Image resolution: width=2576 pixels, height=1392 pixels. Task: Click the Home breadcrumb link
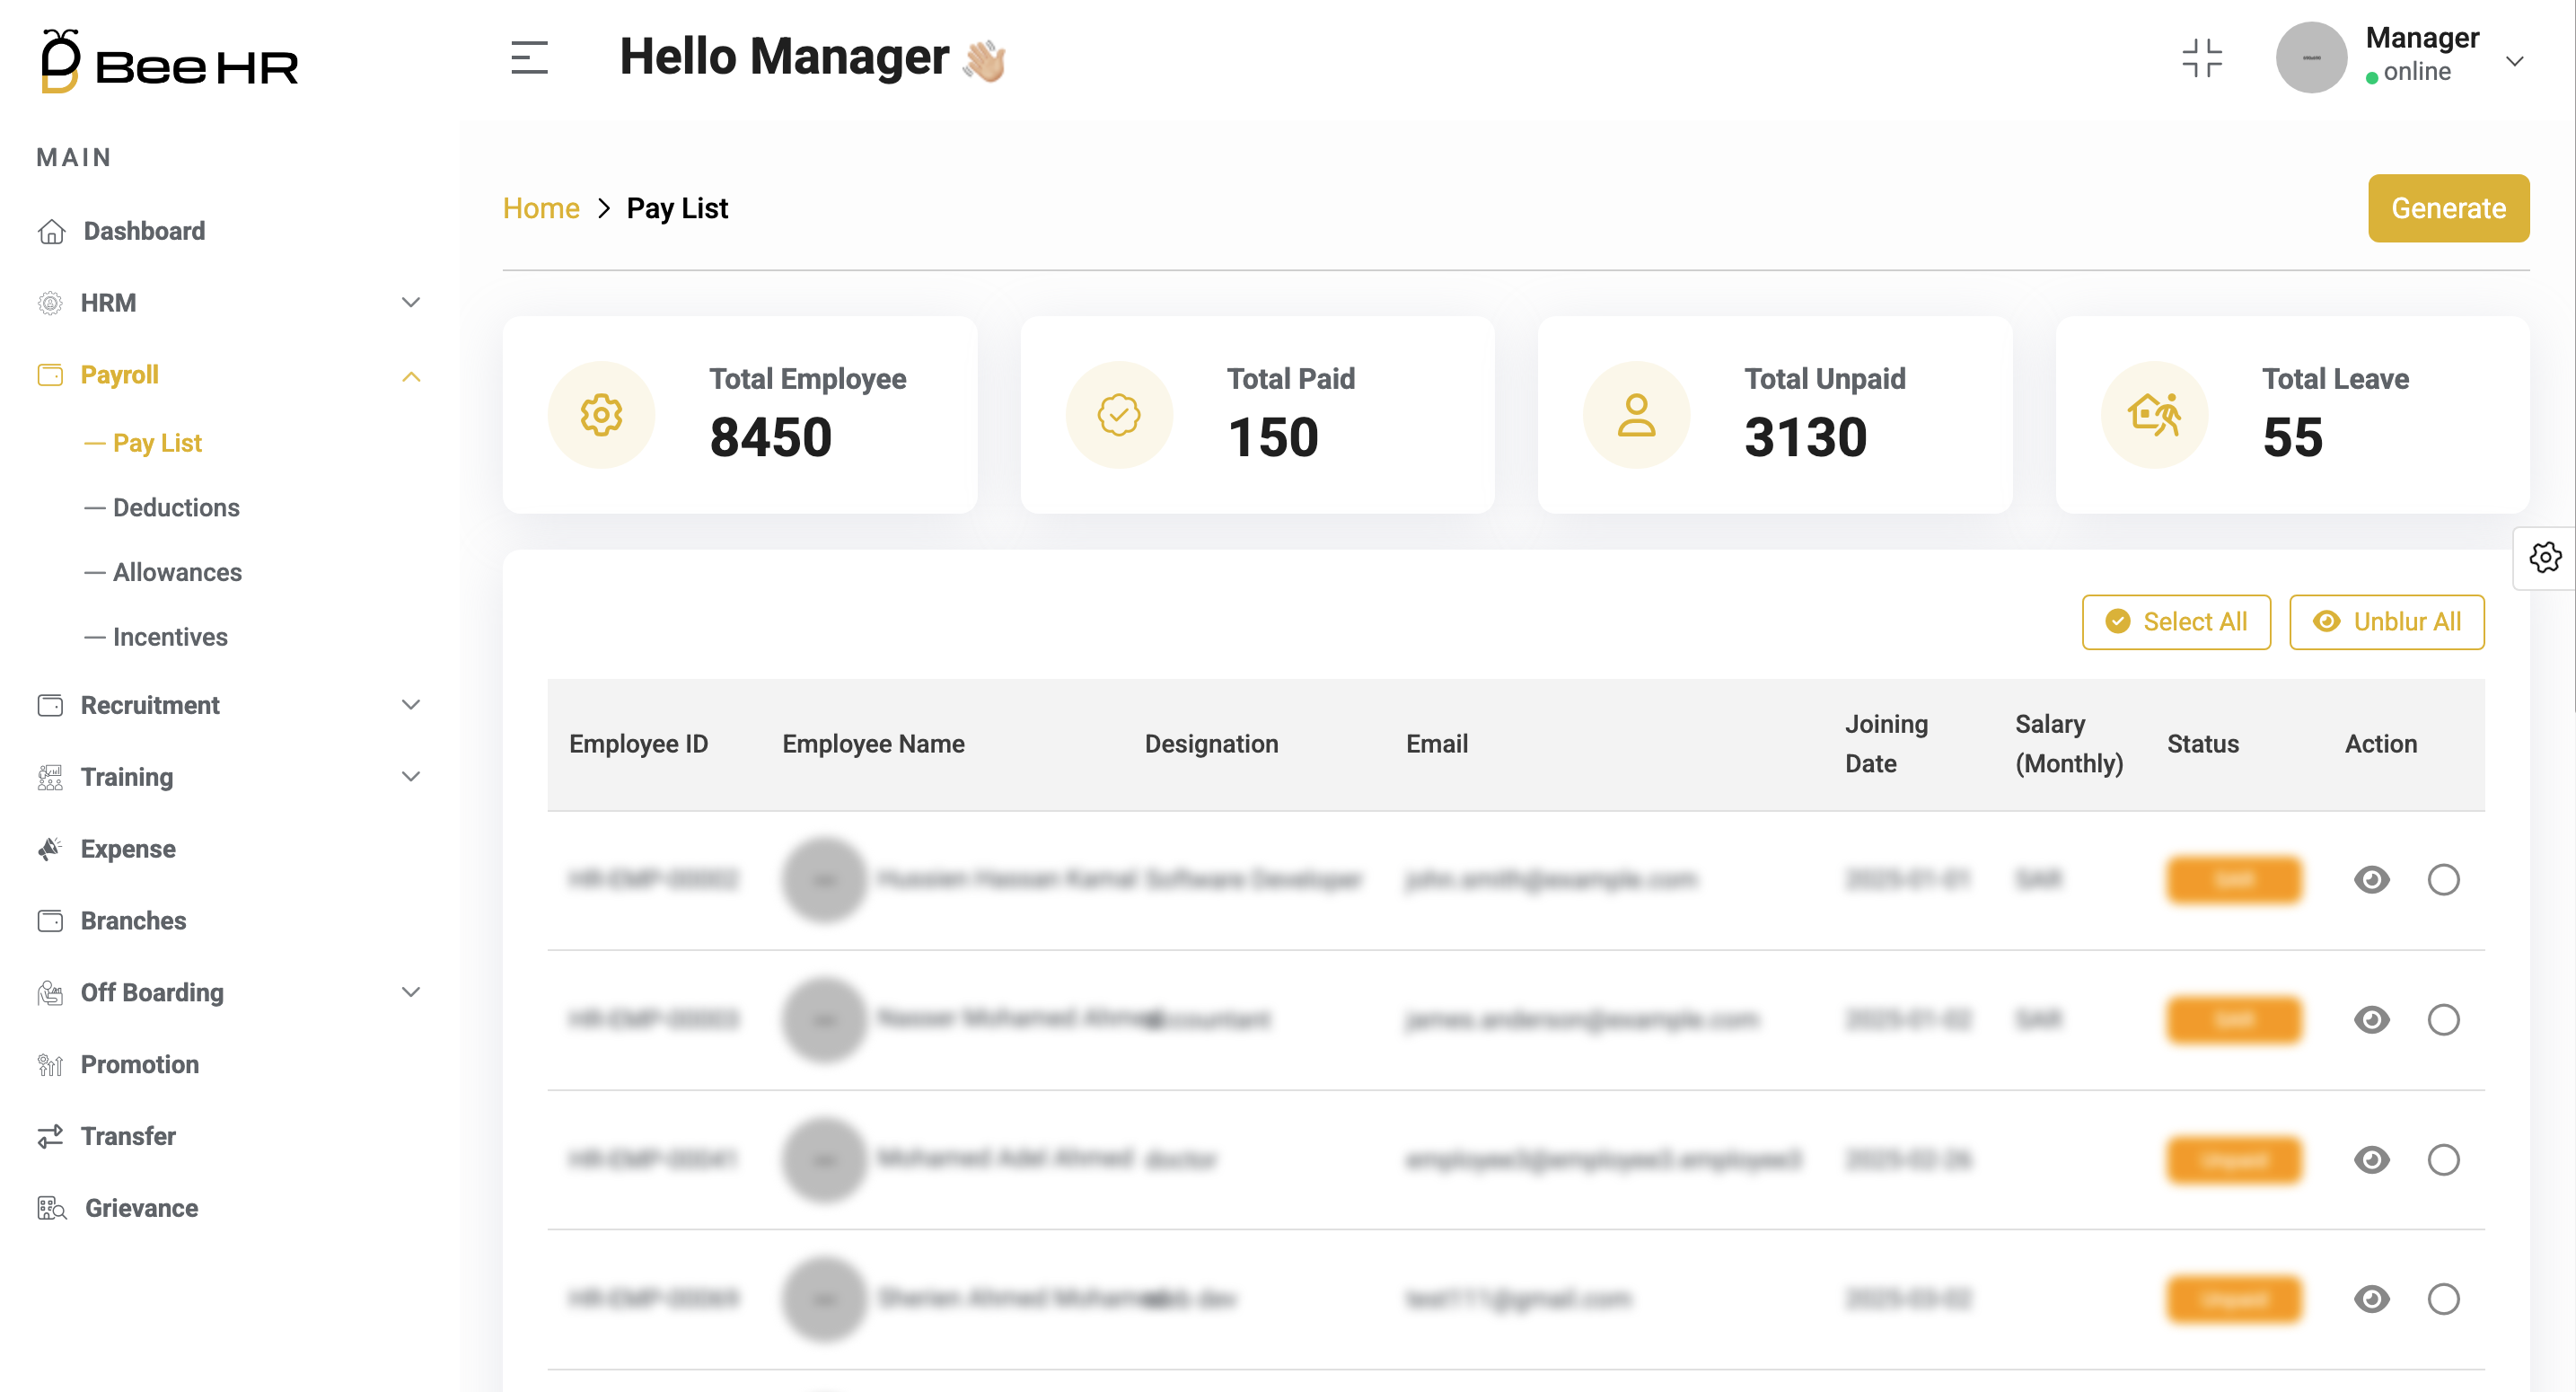[x=541, y=208]
